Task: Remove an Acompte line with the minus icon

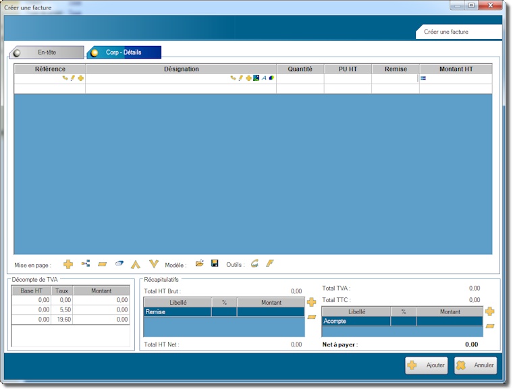Action: (x=490, y=326)
